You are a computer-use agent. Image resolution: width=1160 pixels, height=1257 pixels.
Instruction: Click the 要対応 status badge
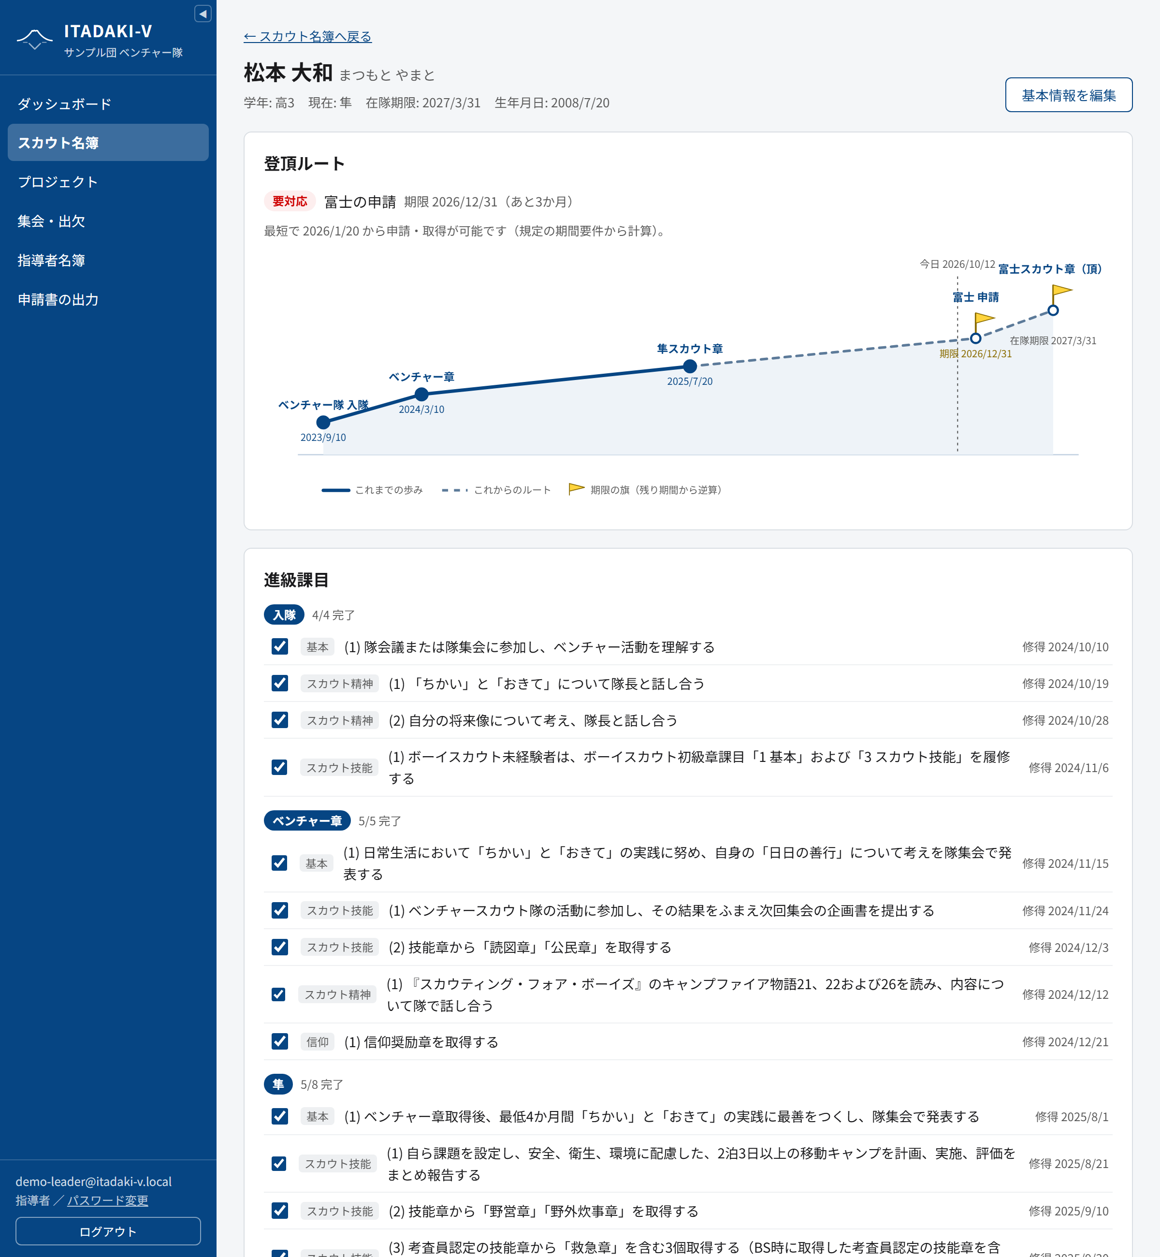[290, 201]
